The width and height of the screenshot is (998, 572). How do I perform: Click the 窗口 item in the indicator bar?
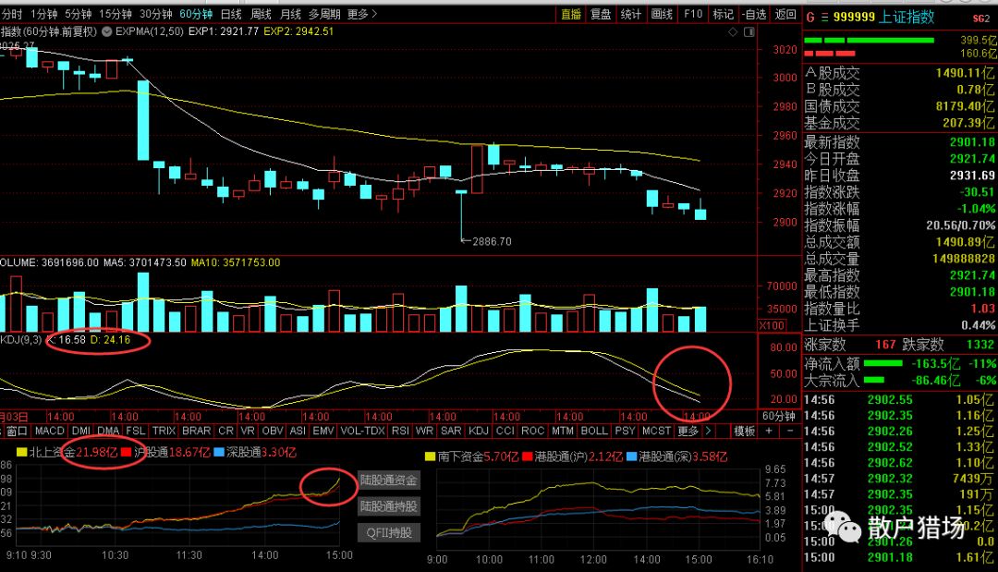(x=17, y=431)
